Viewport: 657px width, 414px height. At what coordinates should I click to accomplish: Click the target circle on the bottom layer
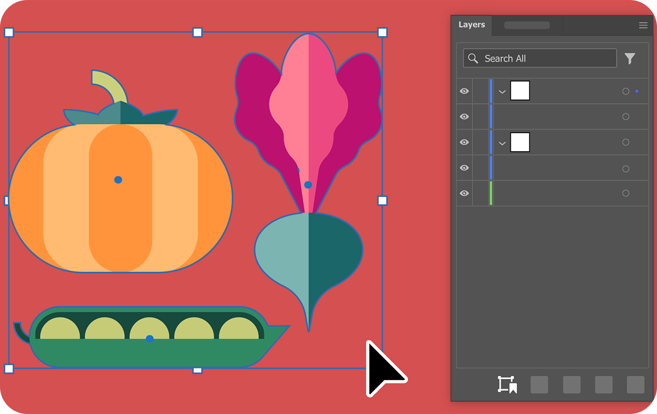pos(625,193)
